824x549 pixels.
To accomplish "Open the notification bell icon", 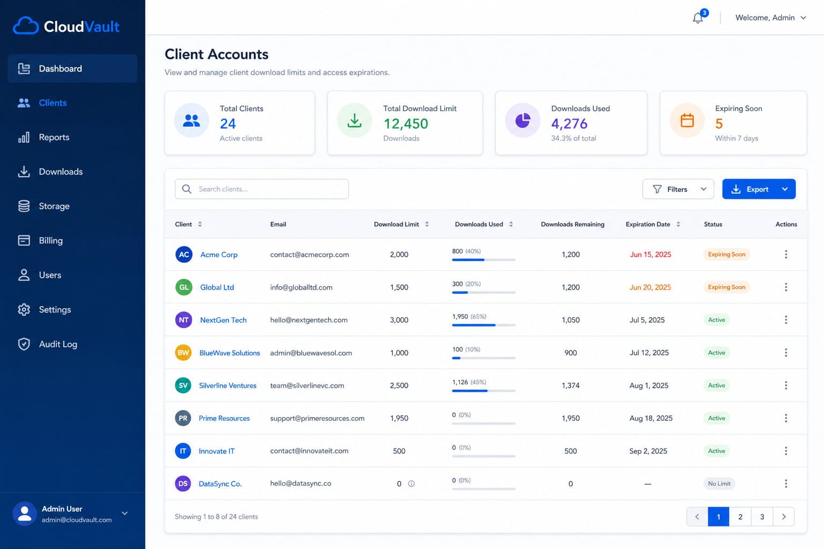I will [x=698, y=18].
